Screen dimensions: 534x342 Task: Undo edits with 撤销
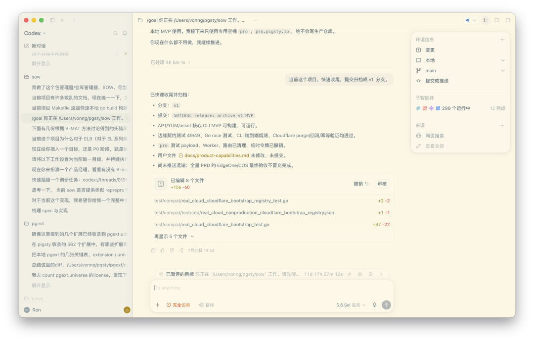click(x=361, y=184)
